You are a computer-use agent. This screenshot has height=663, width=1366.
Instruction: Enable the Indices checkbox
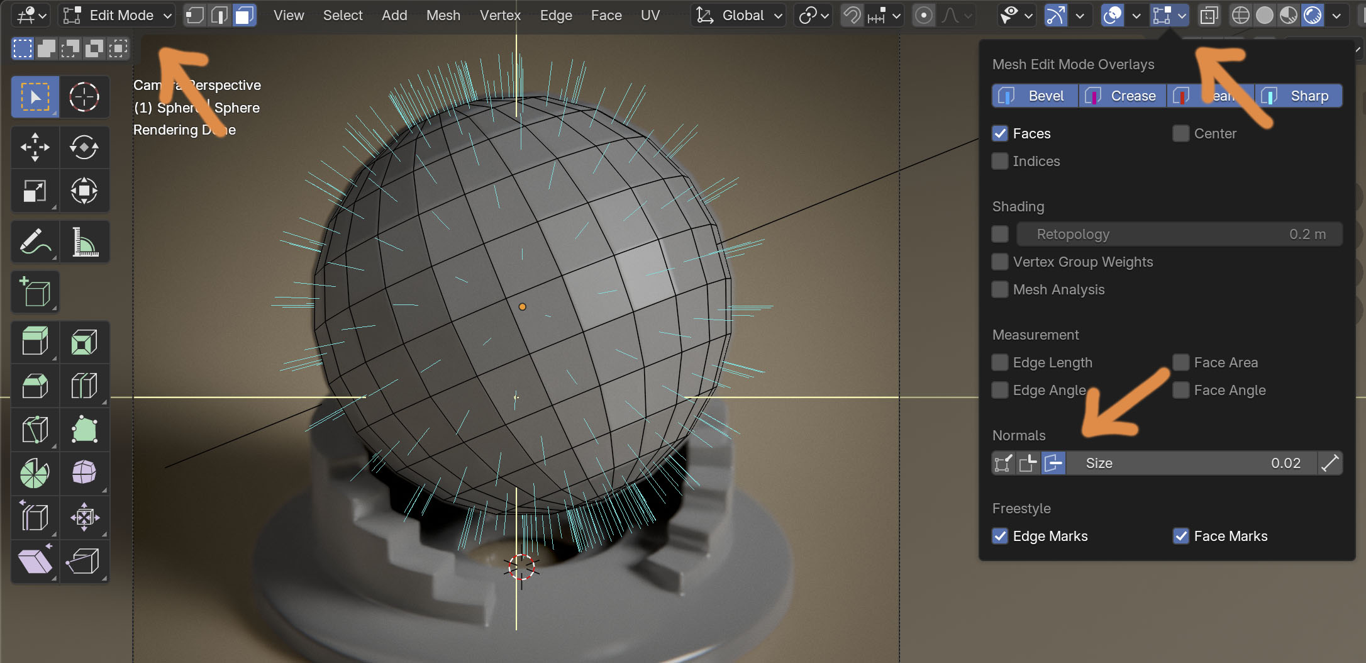pos(1000,162)
